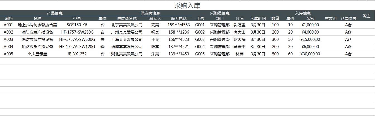Click the 金额 column header
Screen dimensions: 375x118
tap(310, 18)
